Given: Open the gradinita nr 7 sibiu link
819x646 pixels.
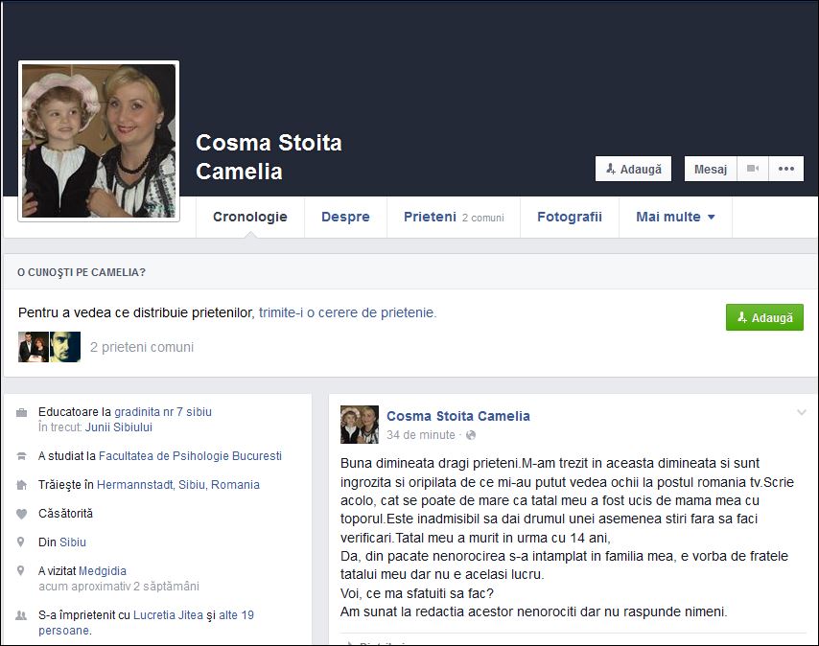Looking at the screenshot, I should pyautogui.click(x=163, y=412).
